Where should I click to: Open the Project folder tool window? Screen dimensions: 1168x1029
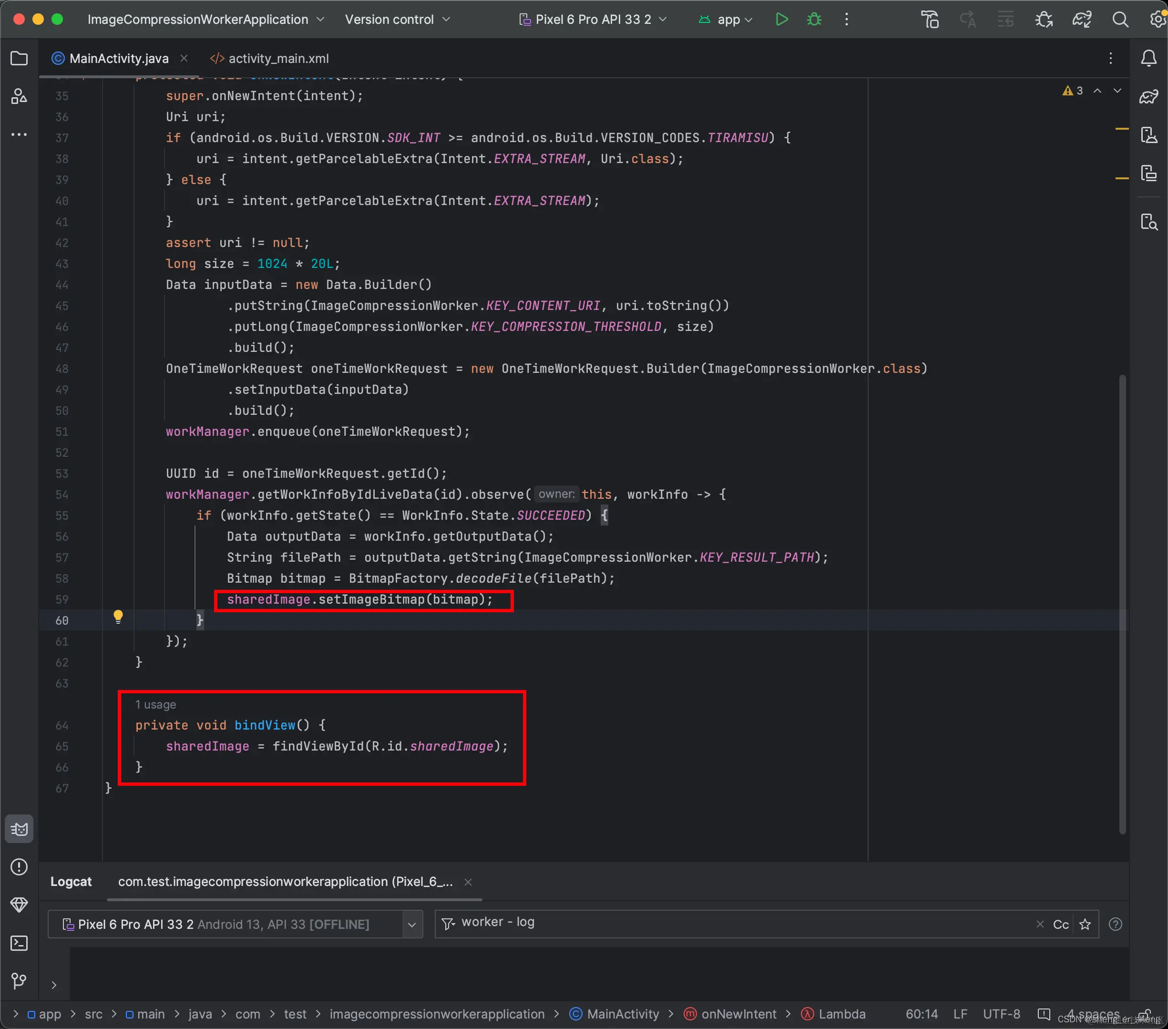19,58
